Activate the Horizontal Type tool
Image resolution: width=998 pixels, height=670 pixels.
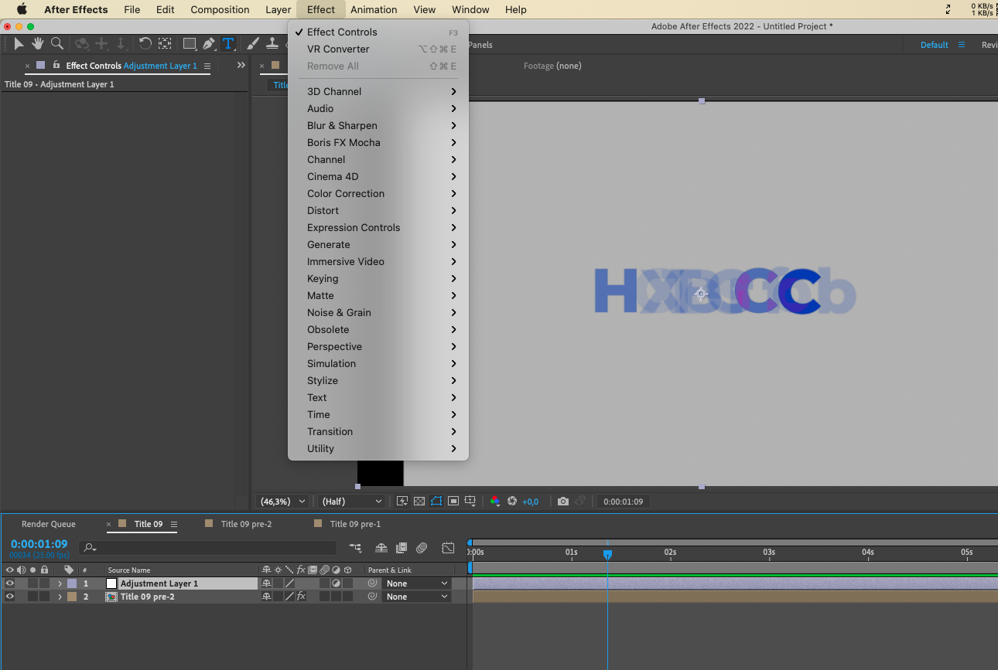[228, 44]
